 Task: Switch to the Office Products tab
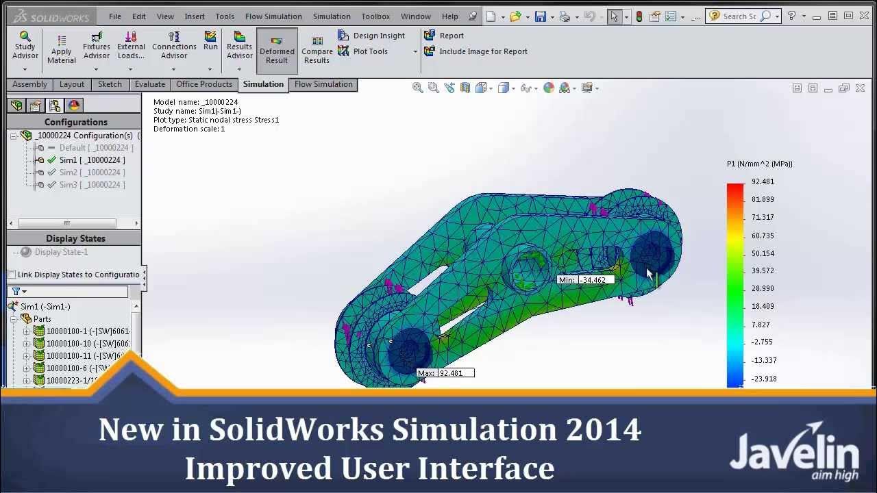pyautogui.click(x=204, y=84)
